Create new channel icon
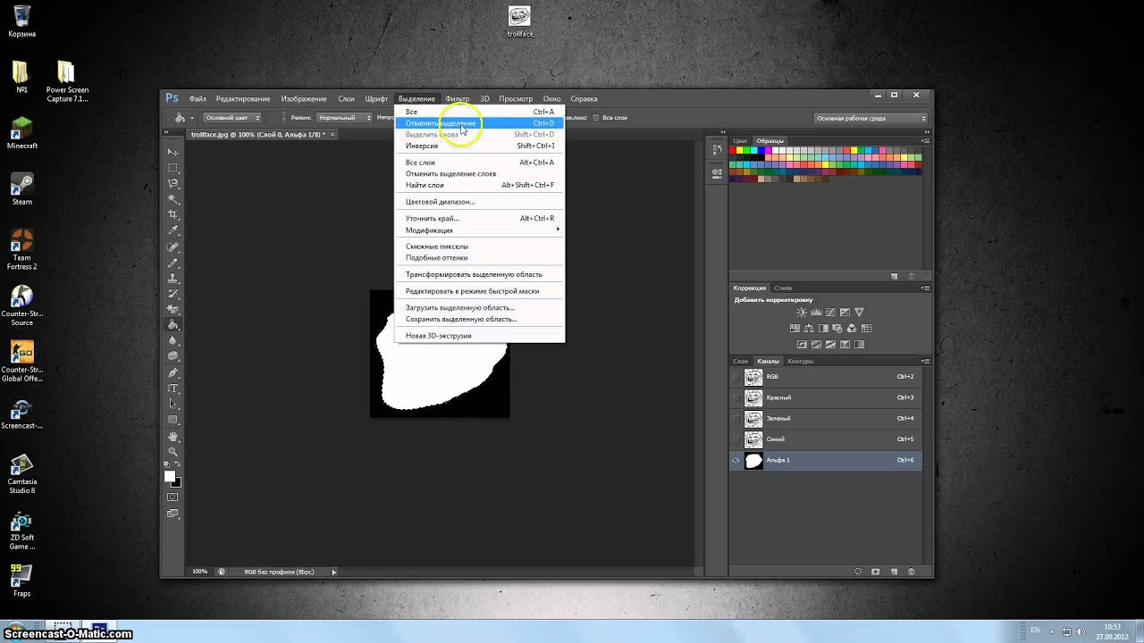1144x643 pixels. click(x=894, y=572)
